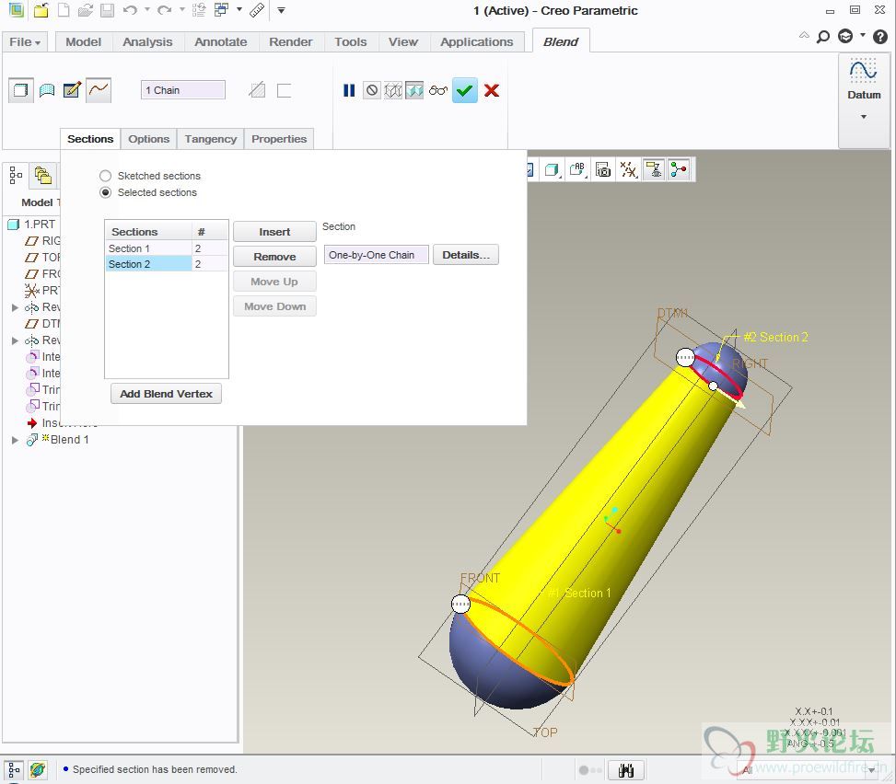Select the Selected sections radio button
Viewport: 896px width, 784px height.
click(105, 192)
